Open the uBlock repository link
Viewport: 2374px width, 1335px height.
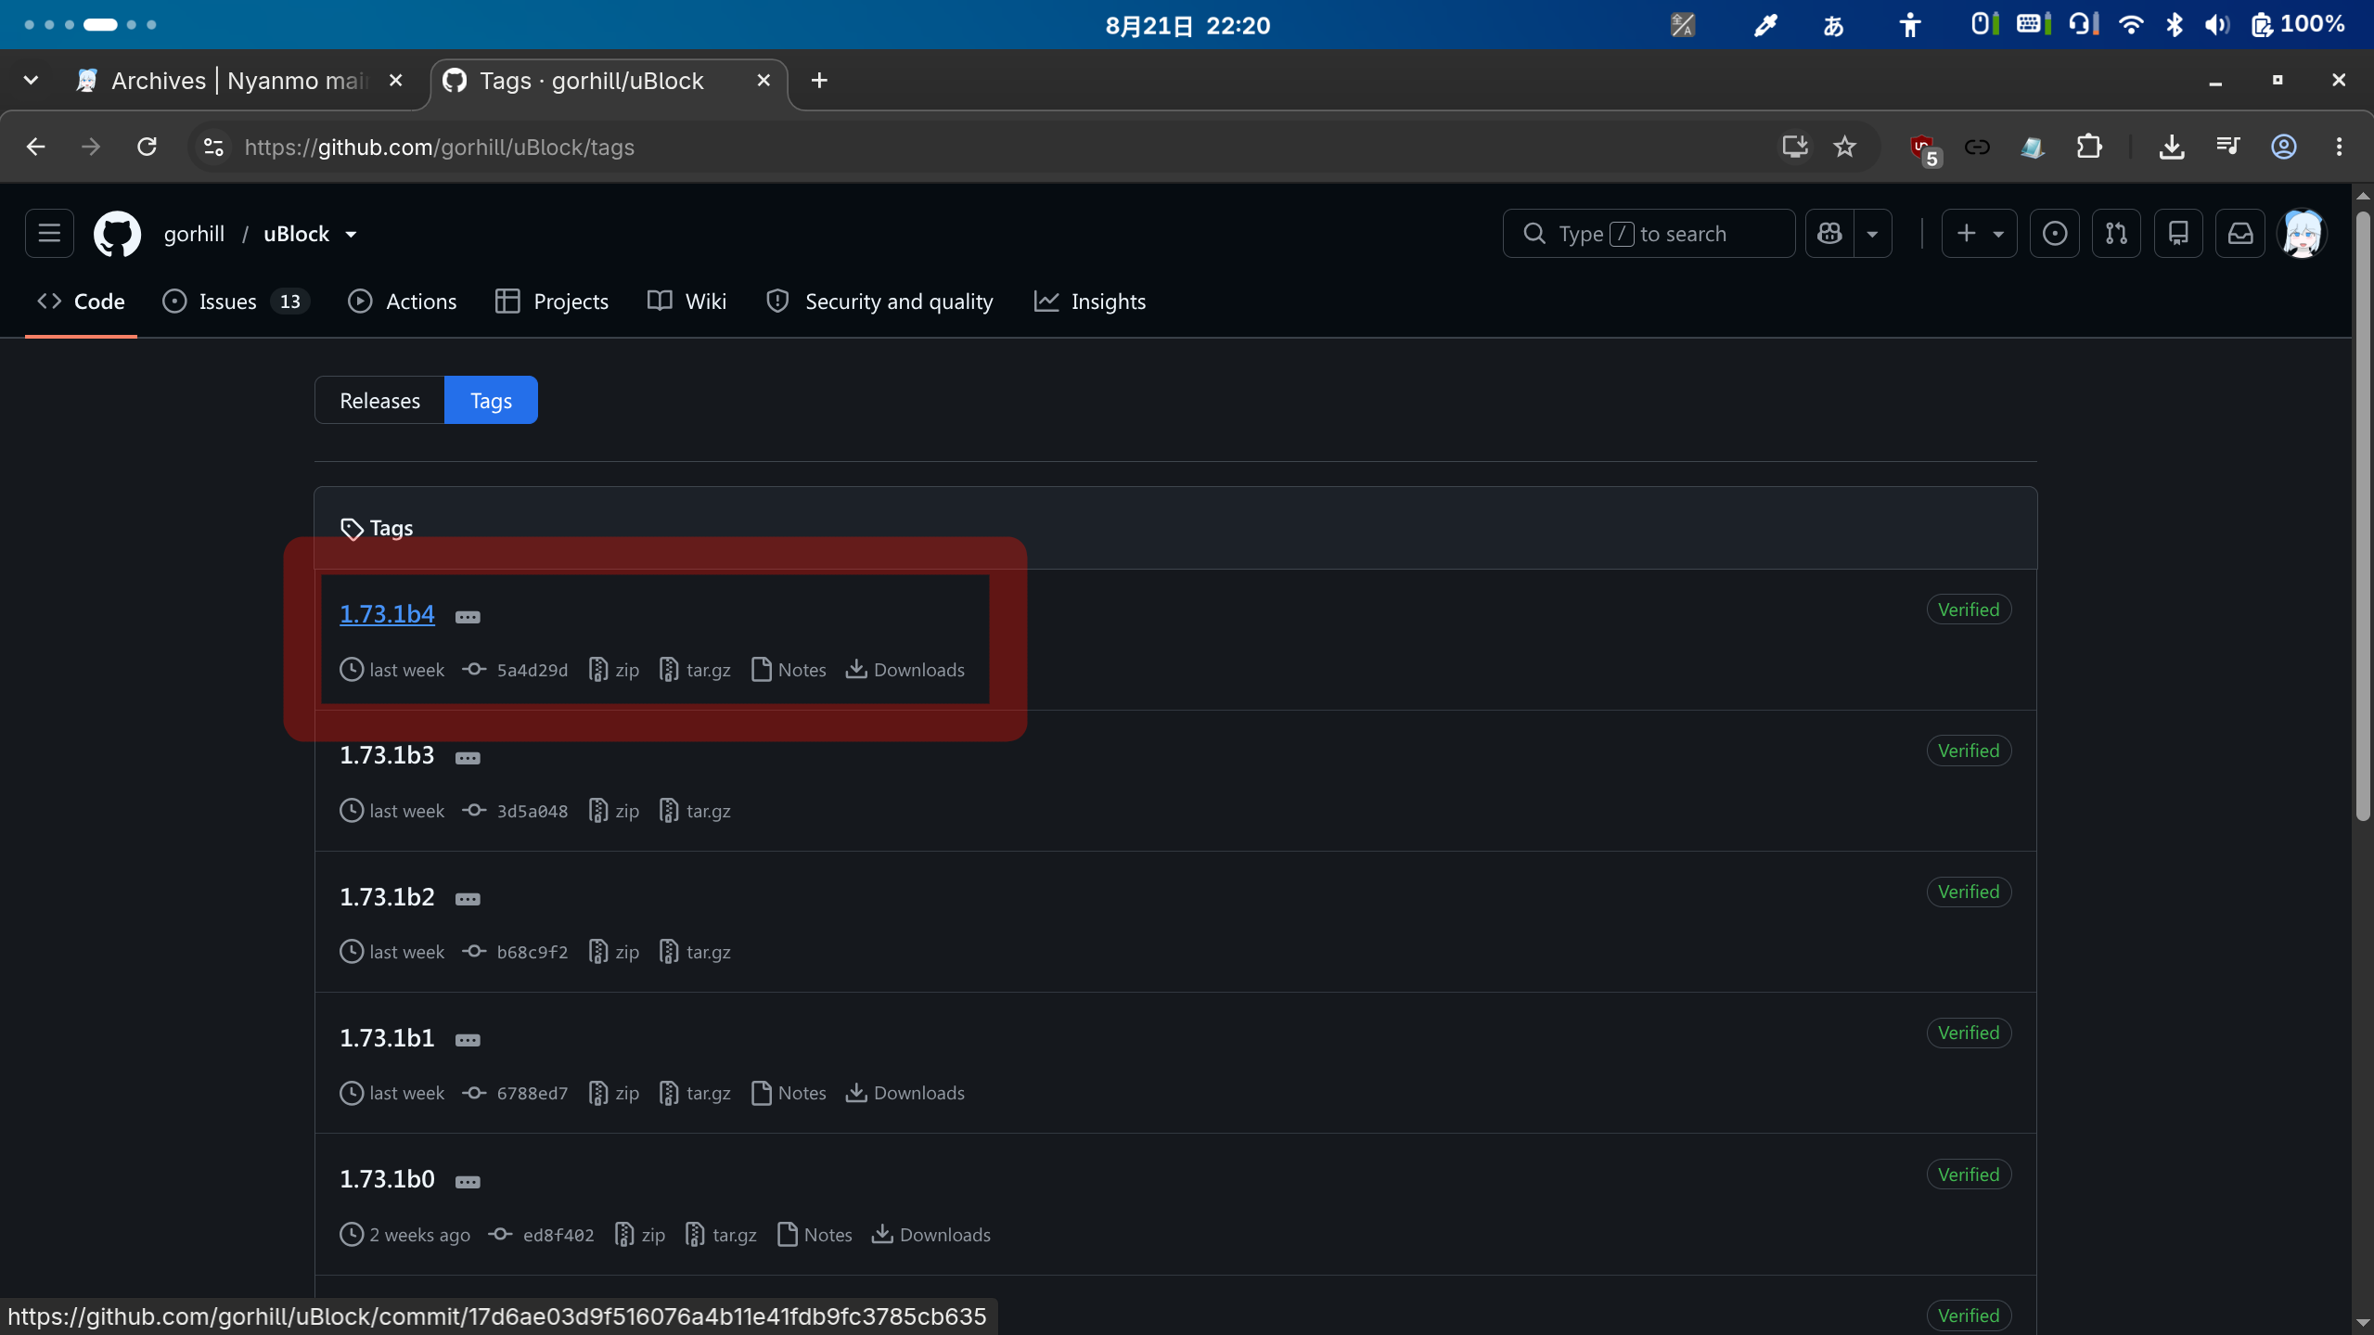(296, 234)
